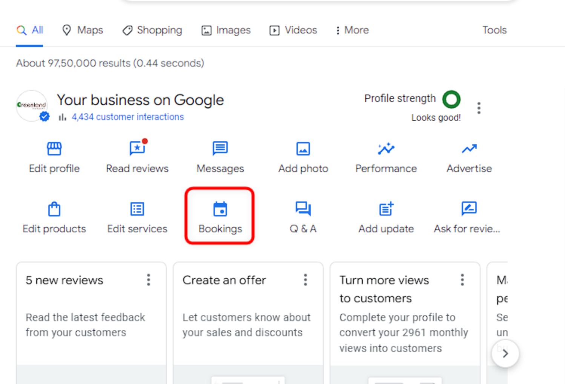
Task: Open options on Turn more views card
Action: point(462,280)
